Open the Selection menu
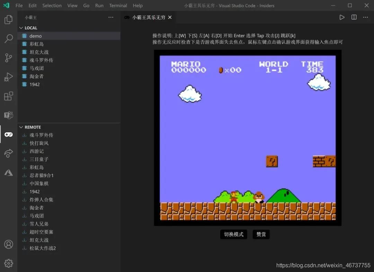 (x=52, y=6)
